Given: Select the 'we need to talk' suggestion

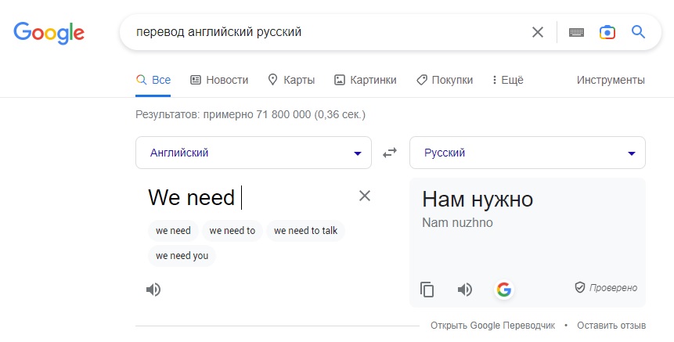Looking at the screenshot, I should pos(305,231).
